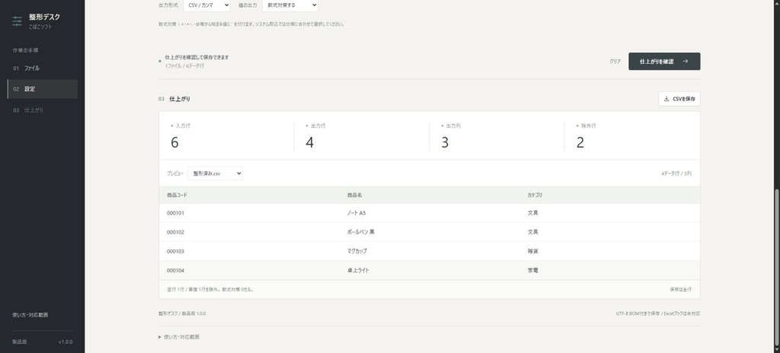This screenshot has height=353, width=780.
Task: Select step 02 設定 in sidebar
Action: tap(43, 89)
